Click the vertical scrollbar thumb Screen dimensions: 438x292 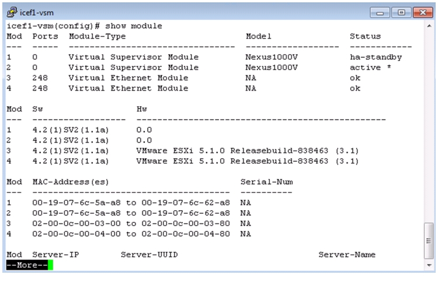tap(429, 241)
